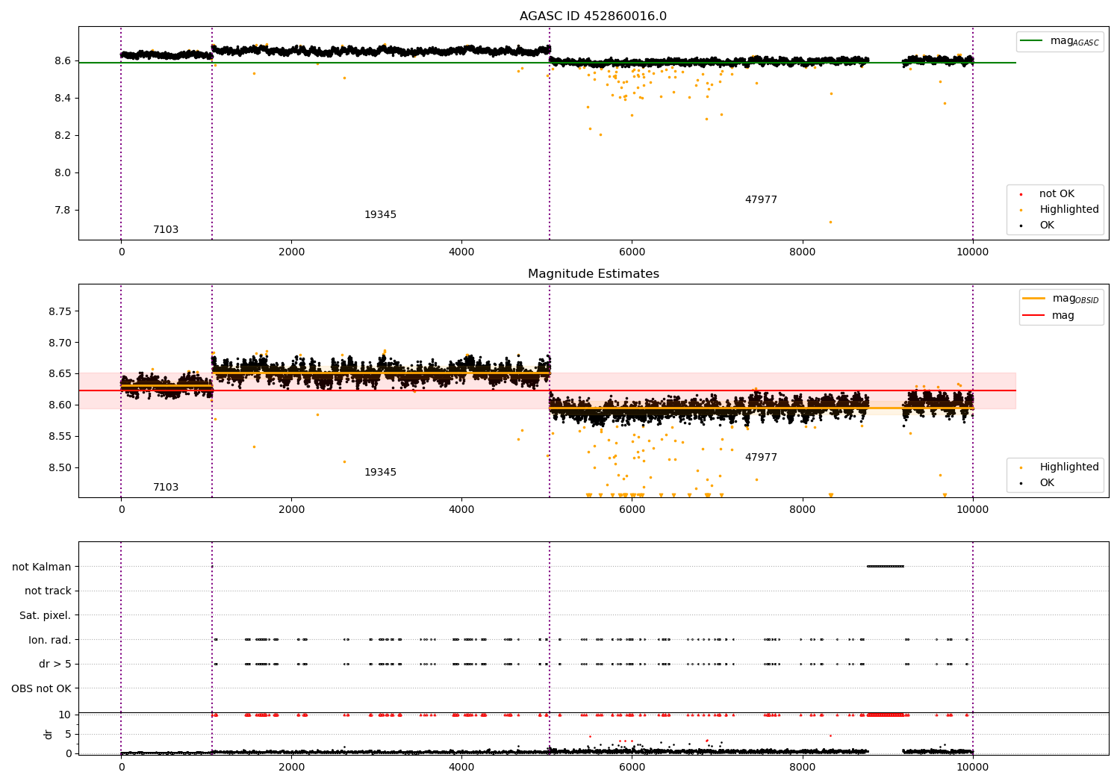Click x-axis tick '4000' in Magnitude Estimates plot
Image resolution: width=1120 pixels, height=784 pixels.
(461, 510)
